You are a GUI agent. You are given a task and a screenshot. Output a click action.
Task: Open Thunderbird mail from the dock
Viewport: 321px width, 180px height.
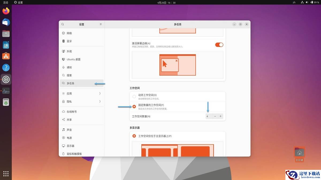click(6, 22)
